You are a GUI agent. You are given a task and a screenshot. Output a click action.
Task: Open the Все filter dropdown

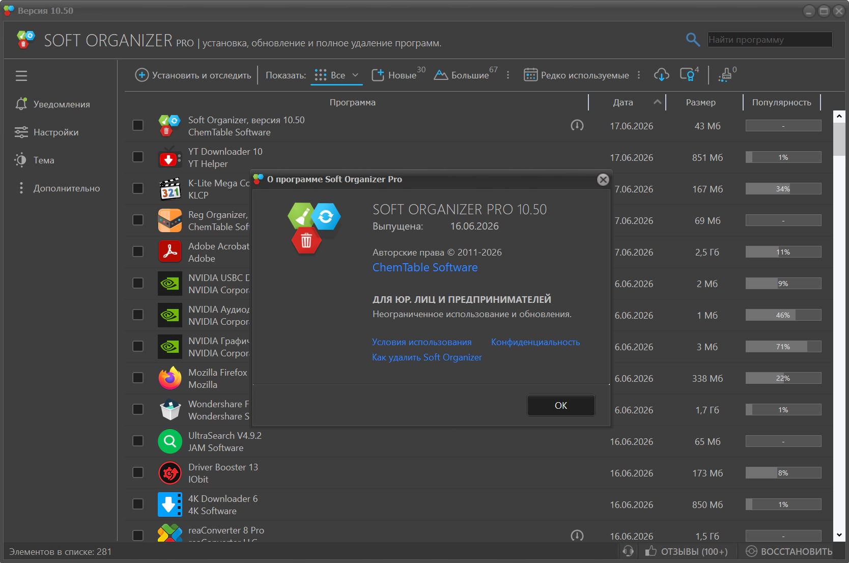click(x=336, y=75)
